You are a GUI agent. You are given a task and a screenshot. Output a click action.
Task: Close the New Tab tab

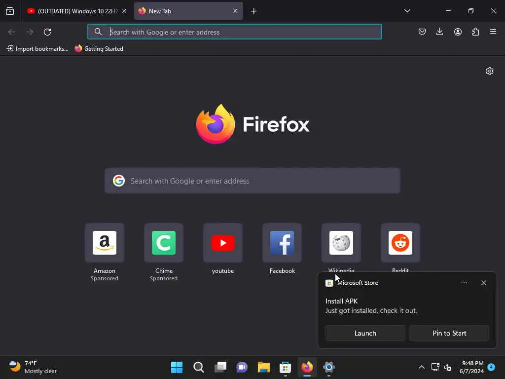pyautogui.click(x=235, y=11)
